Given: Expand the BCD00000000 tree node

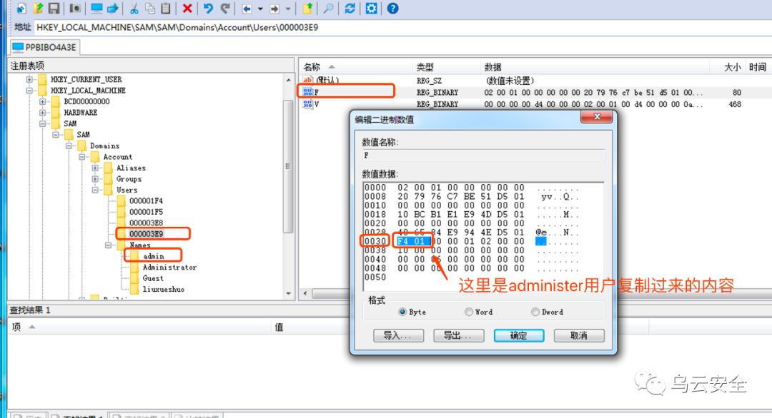Looking at the screenshot, I should pyautogui.click(x=43, y=101).
